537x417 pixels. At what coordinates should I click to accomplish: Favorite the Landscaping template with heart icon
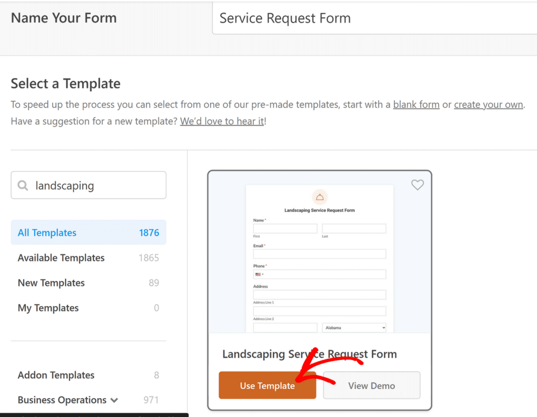pyautogui.click(x=417, y=185)
